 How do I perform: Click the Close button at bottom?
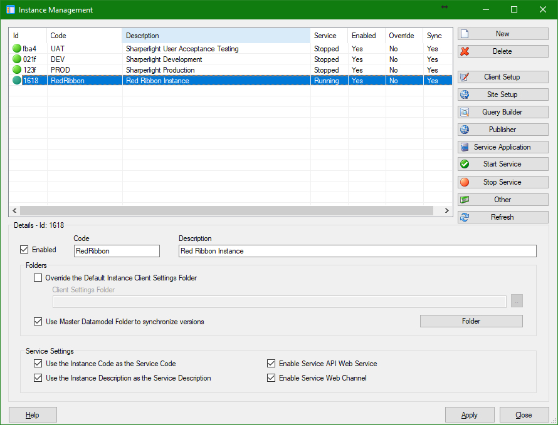pos(524,415)
